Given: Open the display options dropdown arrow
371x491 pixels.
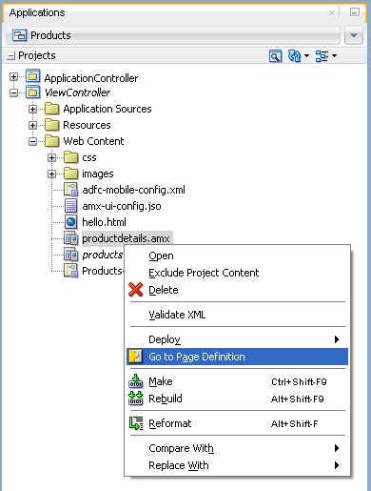Looking at the screenshot, I should point(334,56).
